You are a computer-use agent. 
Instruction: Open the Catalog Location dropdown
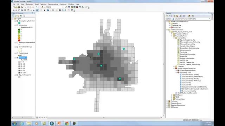click(x=210, y=19)
